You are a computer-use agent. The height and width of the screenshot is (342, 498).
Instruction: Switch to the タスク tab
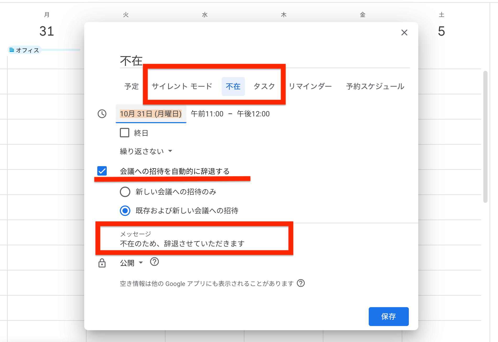264,86
